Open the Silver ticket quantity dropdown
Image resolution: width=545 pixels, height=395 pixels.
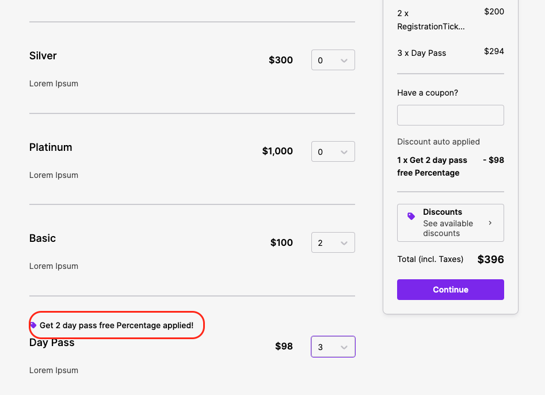tap(333, 60)
